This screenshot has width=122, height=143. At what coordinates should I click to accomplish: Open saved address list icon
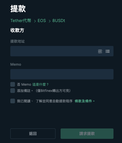tap(108, 51)
